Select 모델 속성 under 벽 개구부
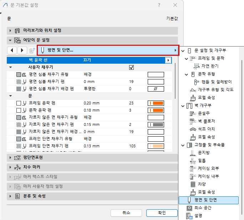Screen dimensions: 244x220 pos(206,137)
